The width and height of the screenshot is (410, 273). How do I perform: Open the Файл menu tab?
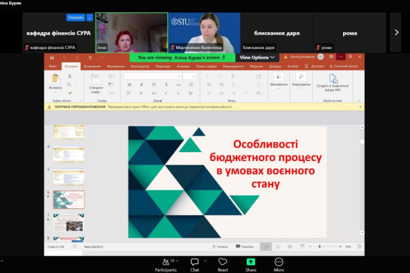click(x=53, y=66)
